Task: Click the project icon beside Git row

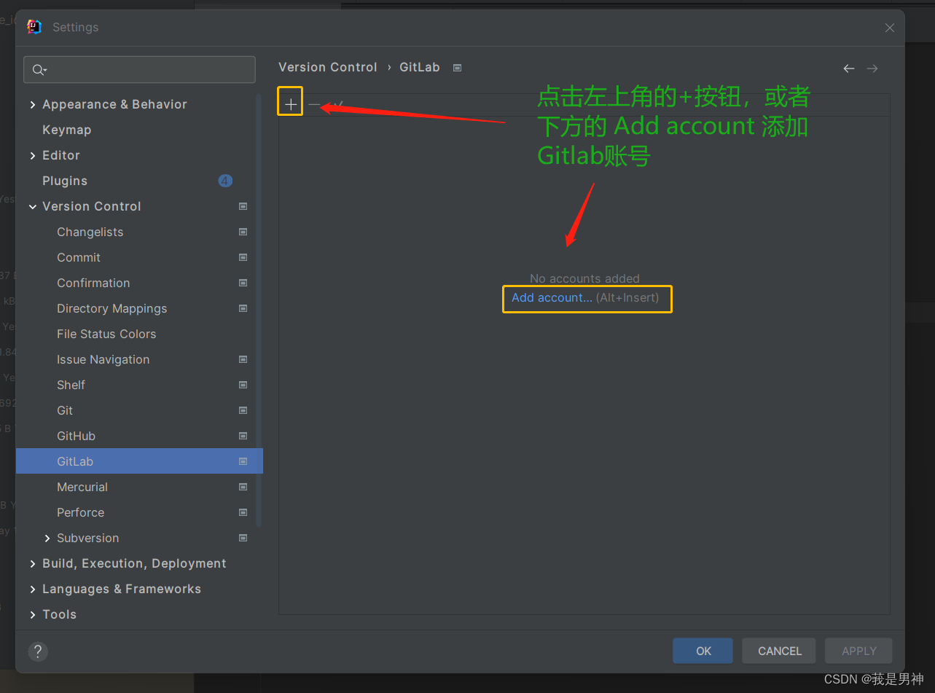Action: [243, 410]
